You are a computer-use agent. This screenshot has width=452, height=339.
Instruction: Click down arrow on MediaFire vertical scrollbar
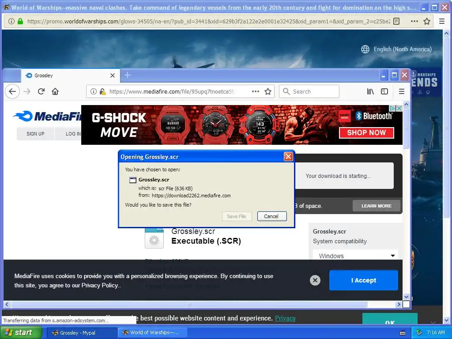pos(406,297)
